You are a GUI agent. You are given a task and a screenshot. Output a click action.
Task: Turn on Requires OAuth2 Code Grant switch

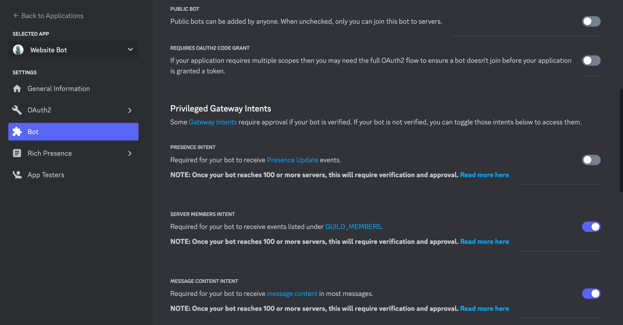(x=591, y=61)
